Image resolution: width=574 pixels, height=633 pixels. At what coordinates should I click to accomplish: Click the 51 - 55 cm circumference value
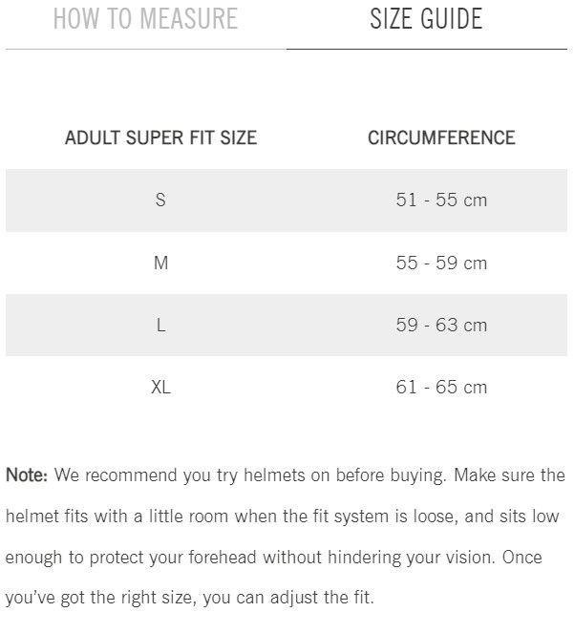[x=441, y=200]
